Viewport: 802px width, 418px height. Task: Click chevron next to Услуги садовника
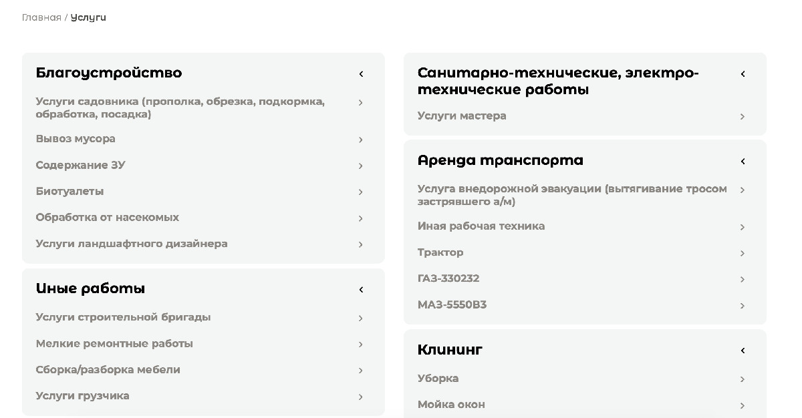pyautogui.click(x=361, y=103)
